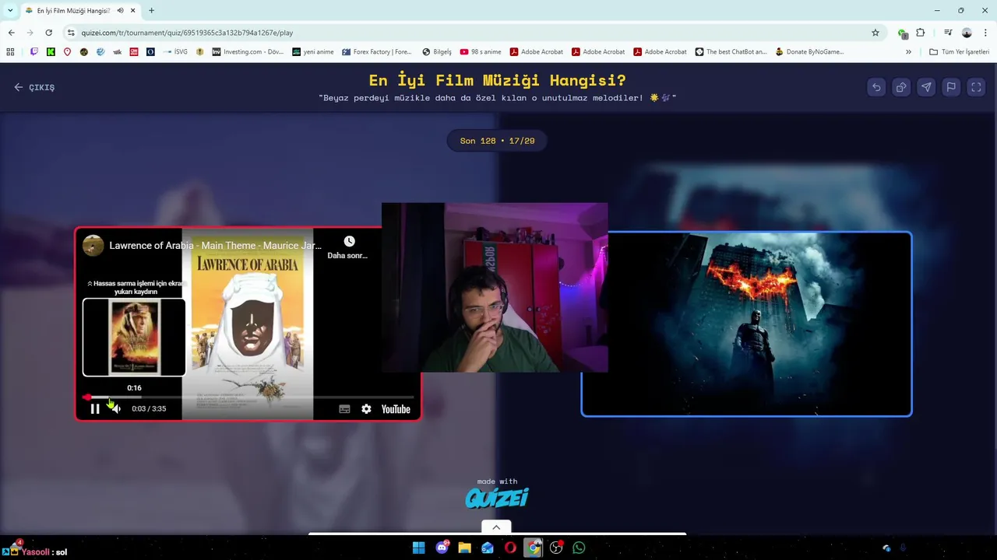Click the flag report icon

(x=951, y=87)
